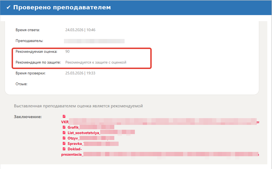Screen dimensions: 272x169
Task: Click the document icon beside Grafik file
Action: (64, 127)
